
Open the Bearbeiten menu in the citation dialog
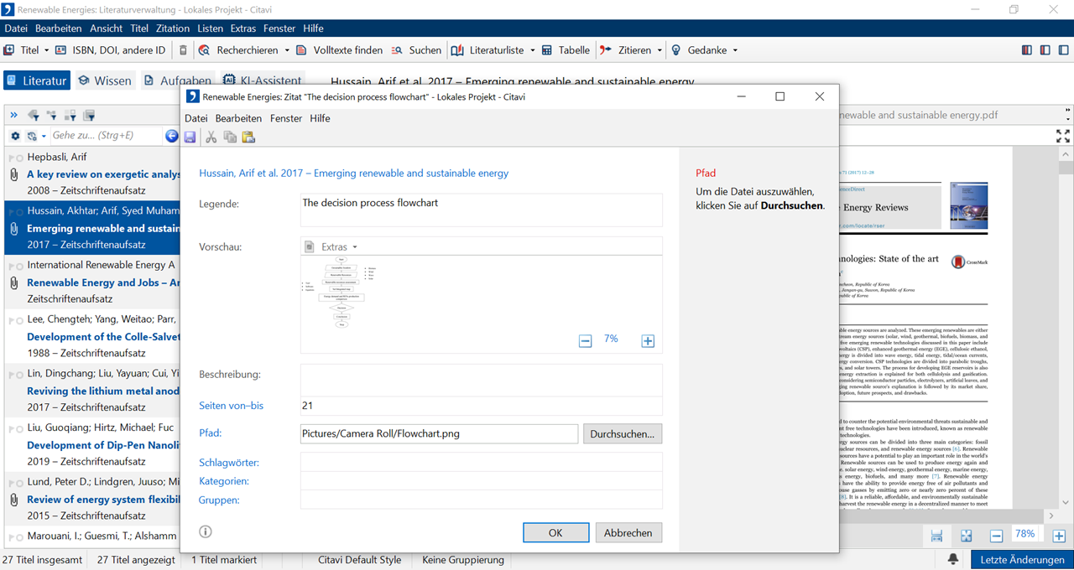point(238,118)
